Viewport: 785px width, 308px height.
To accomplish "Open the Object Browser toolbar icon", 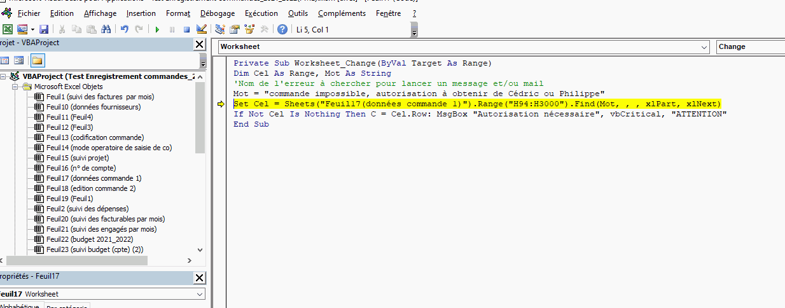I will click(x=249, y=29).
